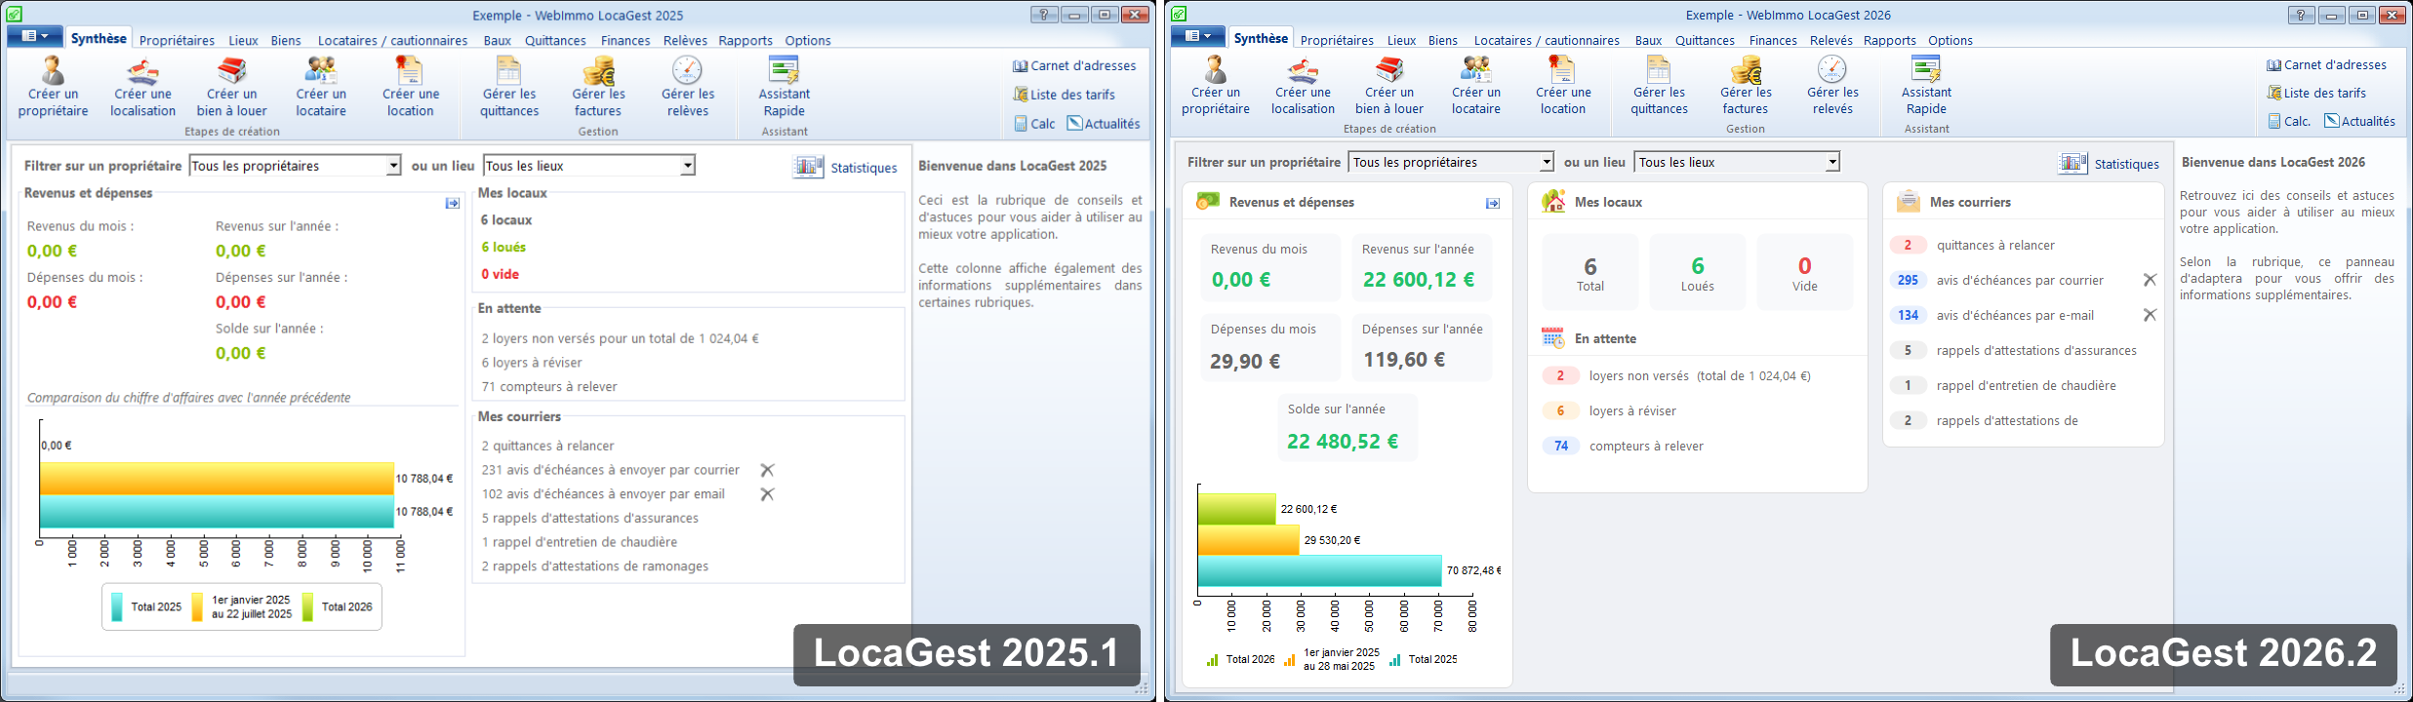Switch to Finances tab in LocaGest 2025
2413x702 pixels.
tap(625, 40)
